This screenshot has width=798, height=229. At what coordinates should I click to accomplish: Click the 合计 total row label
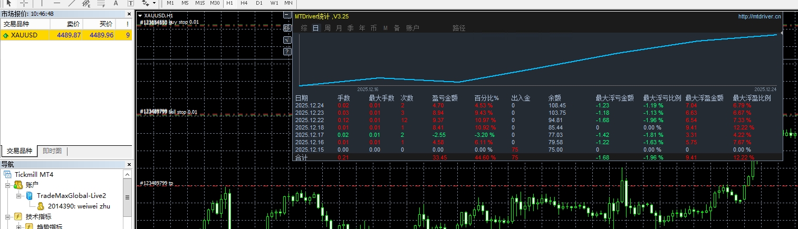click(301, 157)
